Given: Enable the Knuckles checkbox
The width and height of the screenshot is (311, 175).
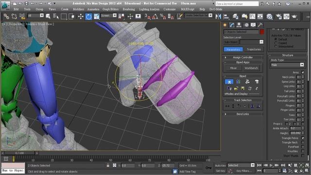Looking at the screenshot, I should click(x=303, y=151).
